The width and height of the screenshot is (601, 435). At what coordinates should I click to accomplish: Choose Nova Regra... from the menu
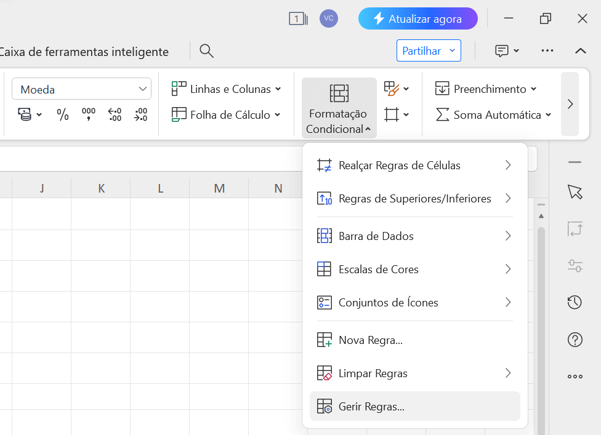click(x=370, y=340)
